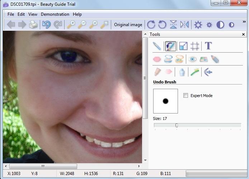Close the Tools panel

[244, 34]
